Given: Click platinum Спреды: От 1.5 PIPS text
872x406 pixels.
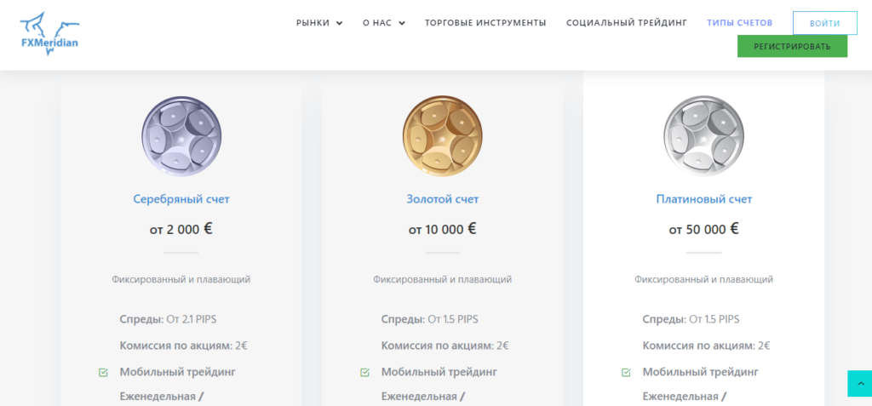Looking at the screenshot, I should [x=691, y=320].
